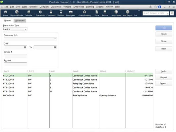Open the Company menu
This screenshot has width=176, height=132.
(x=44, y=7)
